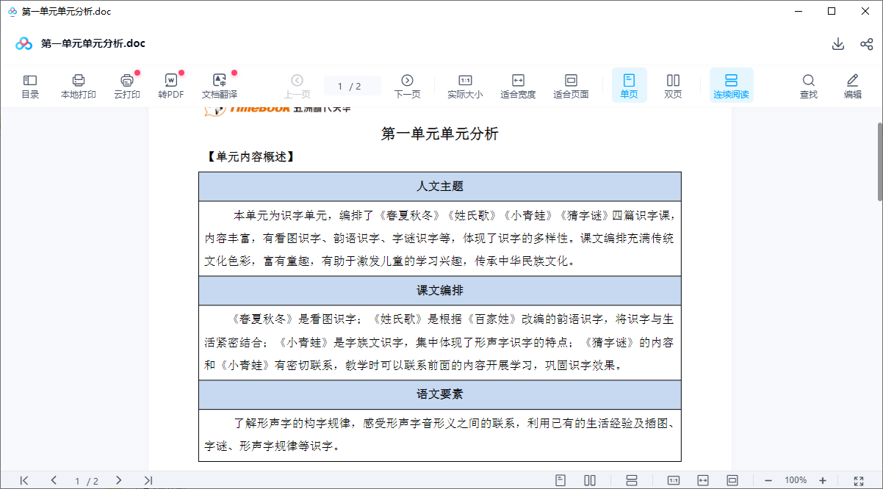Enter fullscreen mode from the bottom-right corner
Image resolution: width=883 pixels, height=489 pixels.
859,480
